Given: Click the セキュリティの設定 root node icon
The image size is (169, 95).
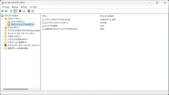Looking at the screenshot, I should tap(2, 16).
